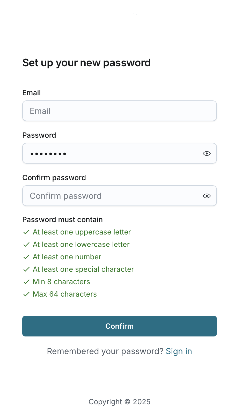235x411 pixels.
Task: Click the 'Email' field label
Action: pyautogui.click(x=32, y=93)
